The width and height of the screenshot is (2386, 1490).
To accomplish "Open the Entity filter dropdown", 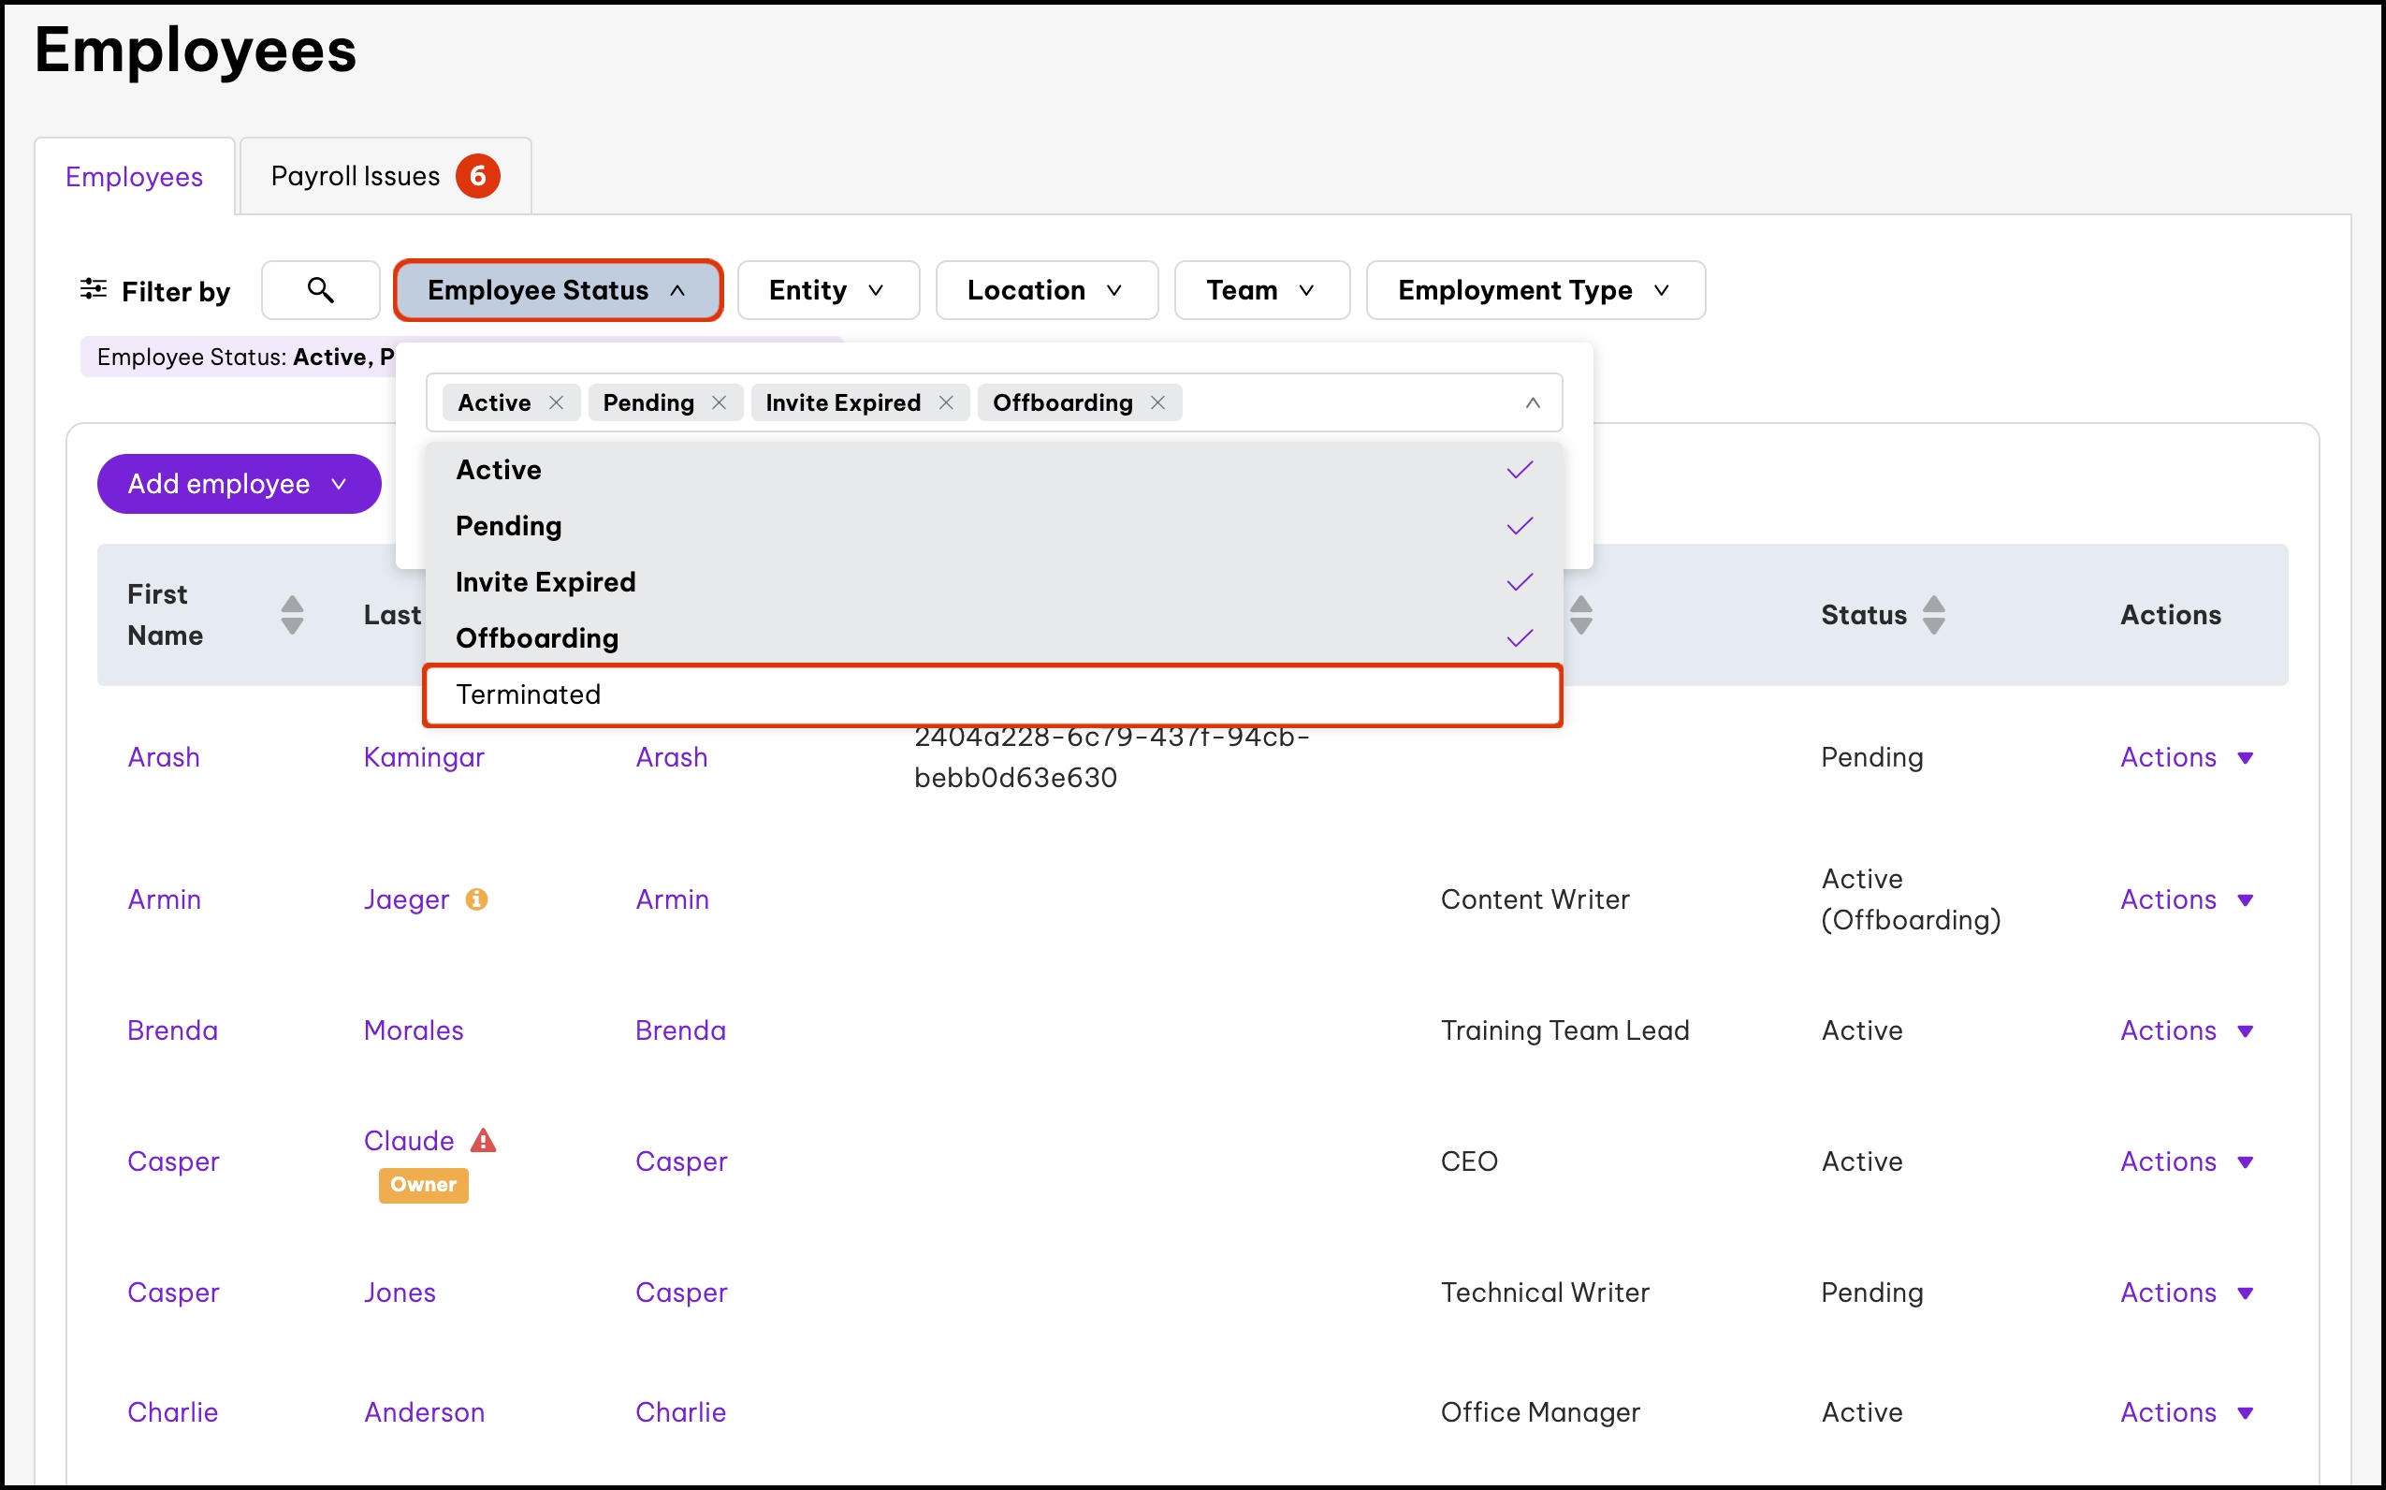I will [827, 290].
